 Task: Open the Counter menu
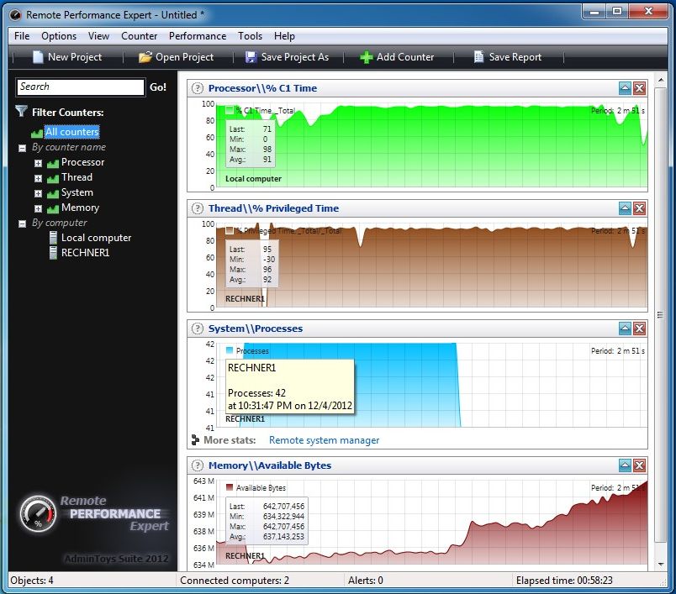coord(140,36)
